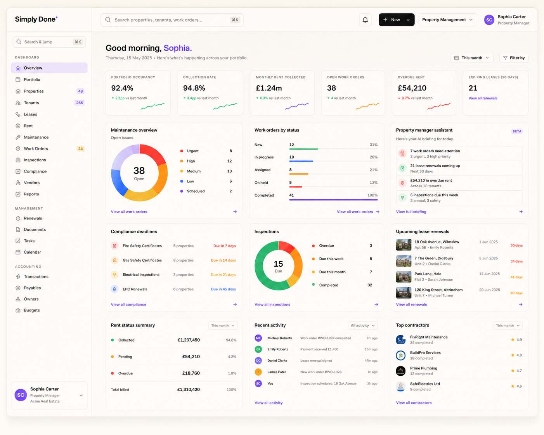
Task: Open the Property Management dropdown
Action: [x=447, y=20]
